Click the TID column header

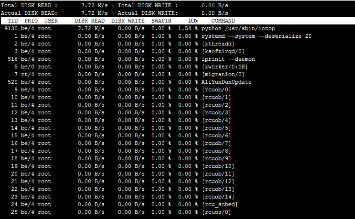click(x=12, y=21)
